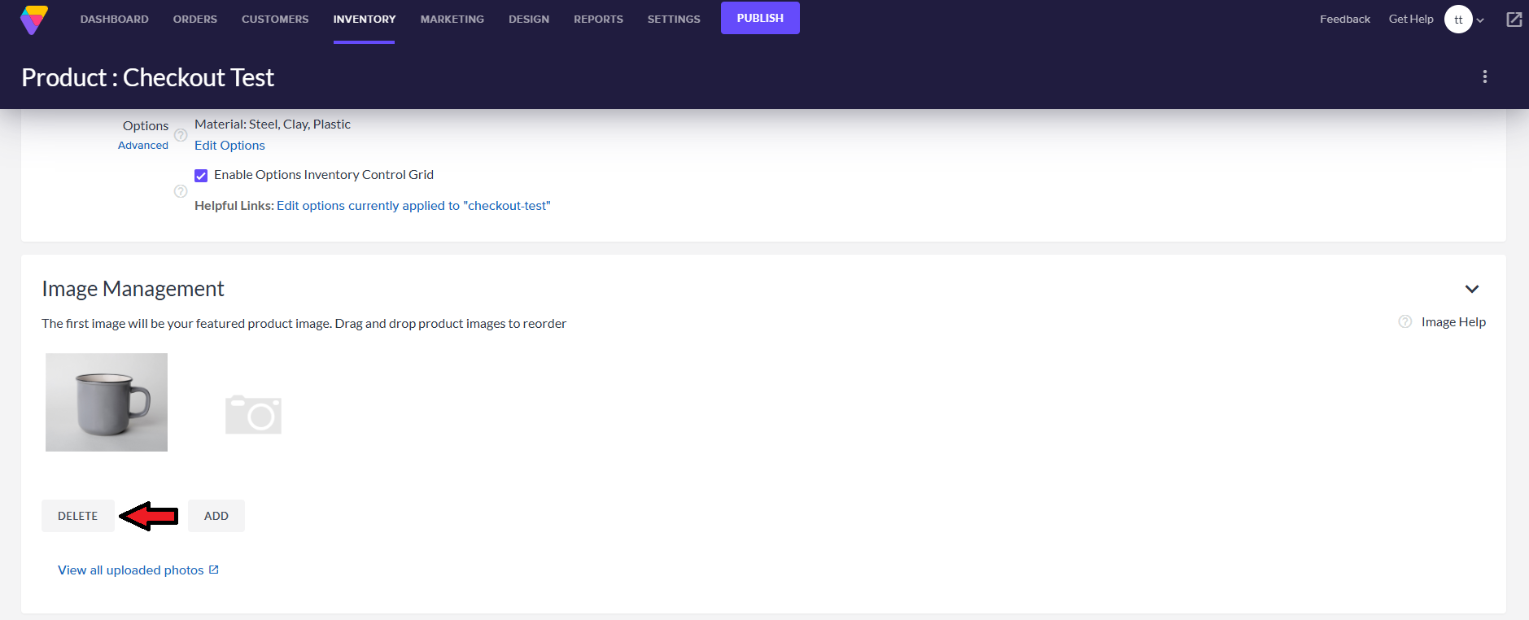Select the mug product thumbnail
Screen dimensions: 1529x620
click(x=107, y=402)
